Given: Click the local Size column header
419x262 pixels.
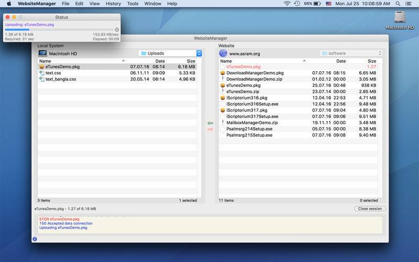Looking at the screenshot, I should [191, 61].
